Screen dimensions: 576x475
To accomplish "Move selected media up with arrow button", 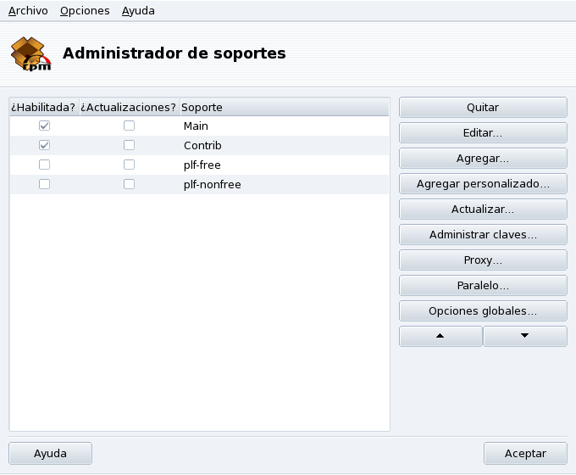I will pos(440,336).
